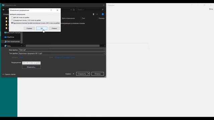The height and width of the screenshot is (120, 214).
Task: Click the scroll-down arrow in navigation pane
Action: 21,46
